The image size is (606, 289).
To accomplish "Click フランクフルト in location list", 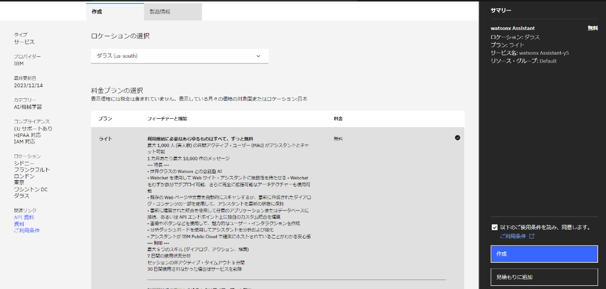I will point(32,169).
